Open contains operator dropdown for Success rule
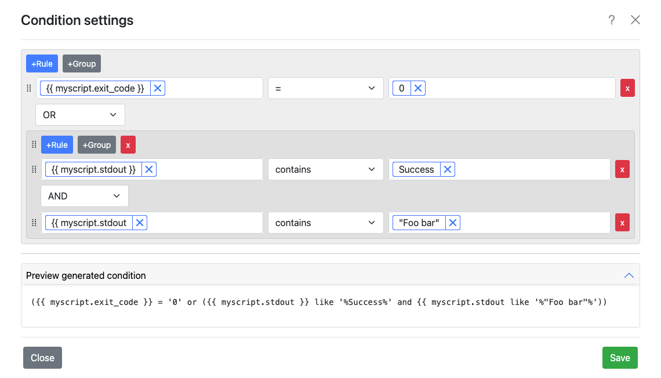The height and width of the screenshot is (378, 661). pos(325,169)
